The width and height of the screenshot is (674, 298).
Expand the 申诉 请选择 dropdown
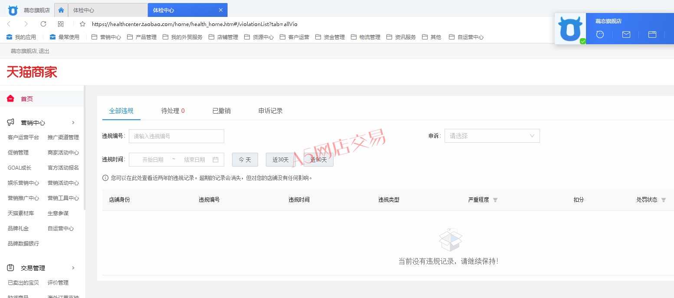pyautogui.click(x=492, y=136)
